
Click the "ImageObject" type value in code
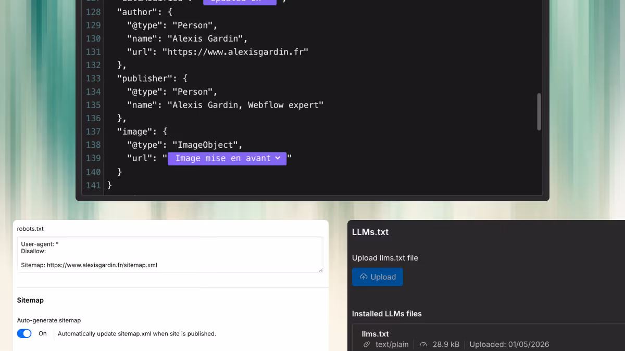pyautogui.click(x=207, y=145)
